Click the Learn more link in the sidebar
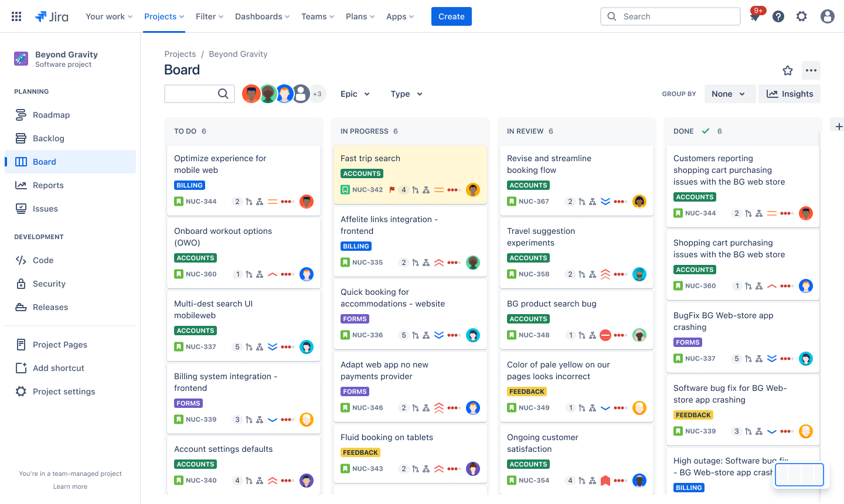Screen dimensions: 844x504 [x=70, y=486]
